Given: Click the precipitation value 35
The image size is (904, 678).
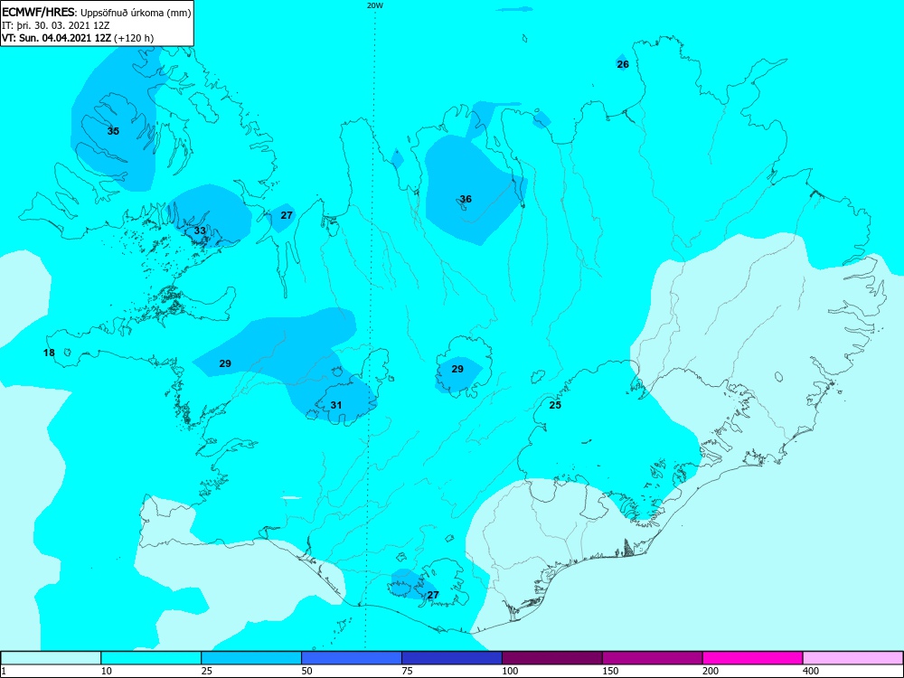Looking at the screenshot, I should pos(113,131).
